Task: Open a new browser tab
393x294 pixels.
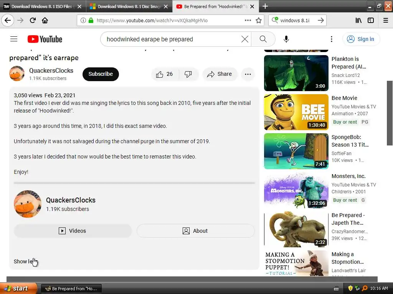Action: [x=265, y=6]
